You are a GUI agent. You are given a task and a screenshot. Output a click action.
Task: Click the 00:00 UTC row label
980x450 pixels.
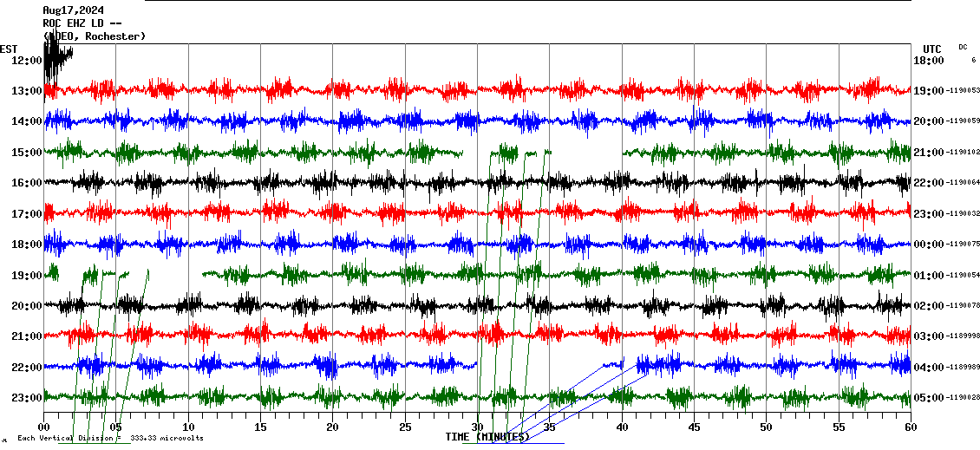tap(928, 245)
